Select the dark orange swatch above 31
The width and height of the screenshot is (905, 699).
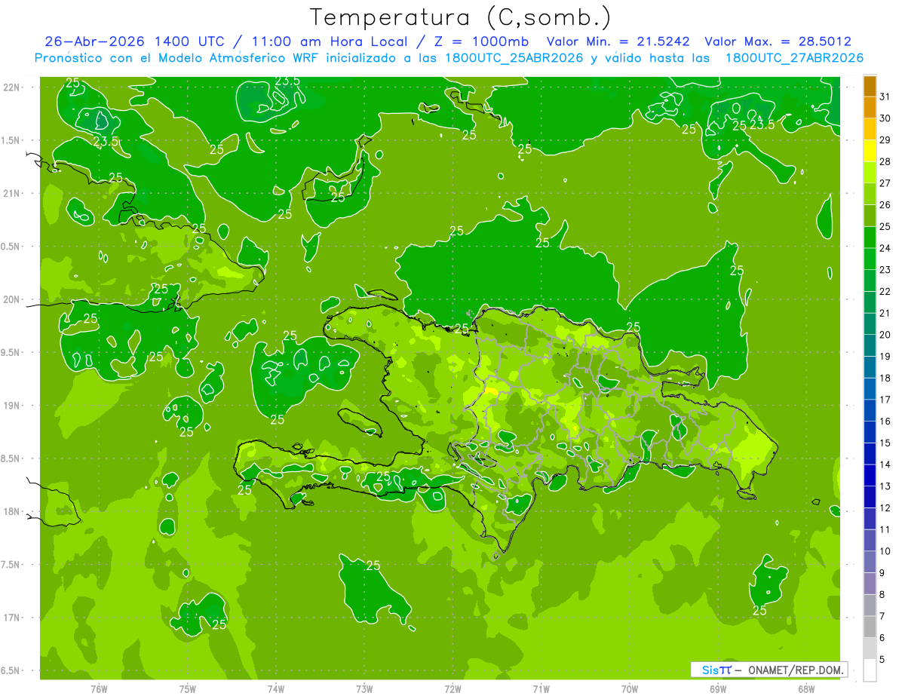[x=870, y=86]
